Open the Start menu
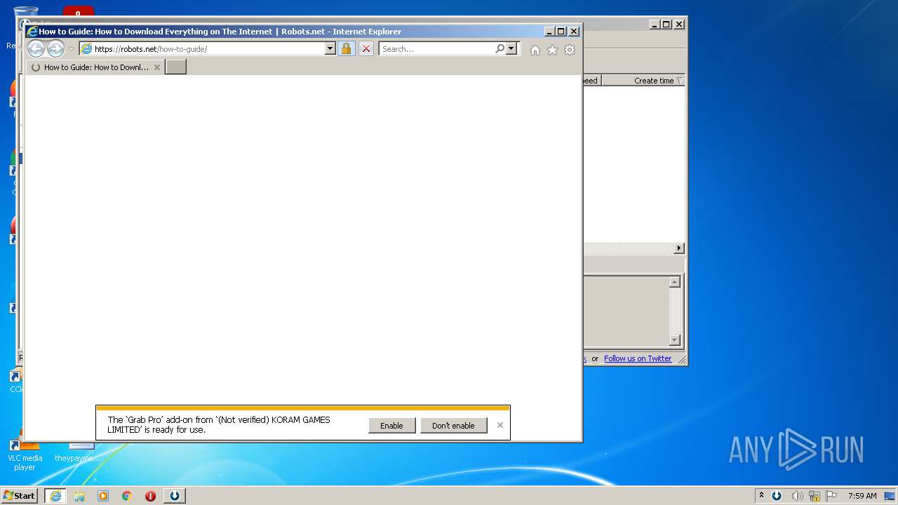The height and width of the screenshot is (505, 898). click(x=20, y=496)
